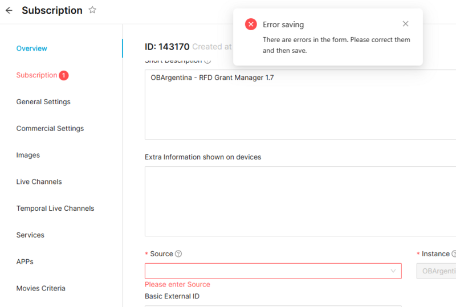Open the Instance dropdown field

tap(437, 271)
